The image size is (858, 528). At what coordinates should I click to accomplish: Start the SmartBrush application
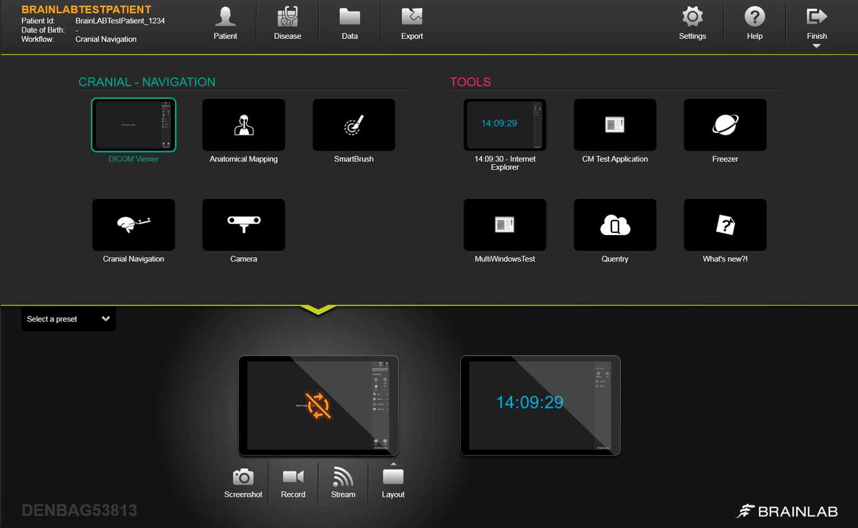tap(354, 125)
